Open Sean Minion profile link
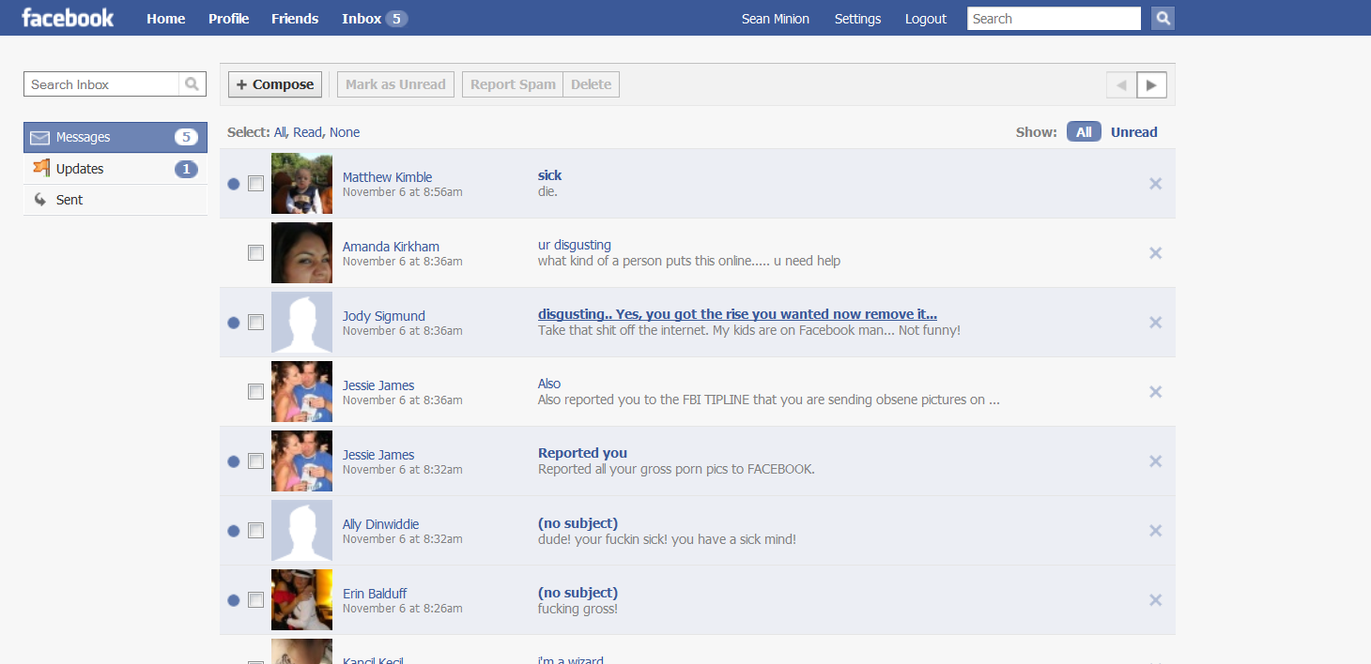The width and height of the screenshot is (1371, 664). click(x=776, y=19)
